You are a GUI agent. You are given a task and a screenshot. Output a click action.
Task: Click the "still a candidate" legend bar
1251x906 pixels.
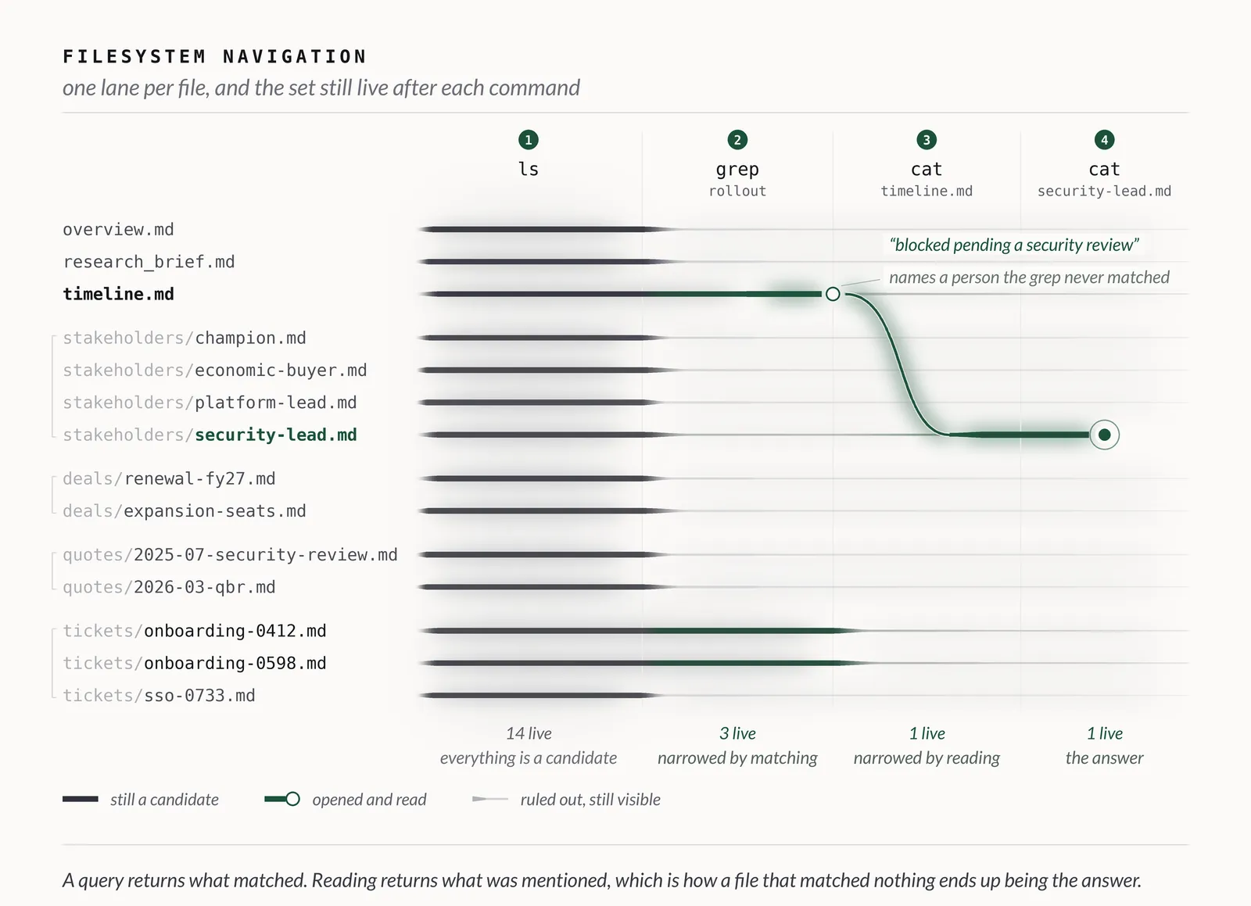[x=81, y=799]
